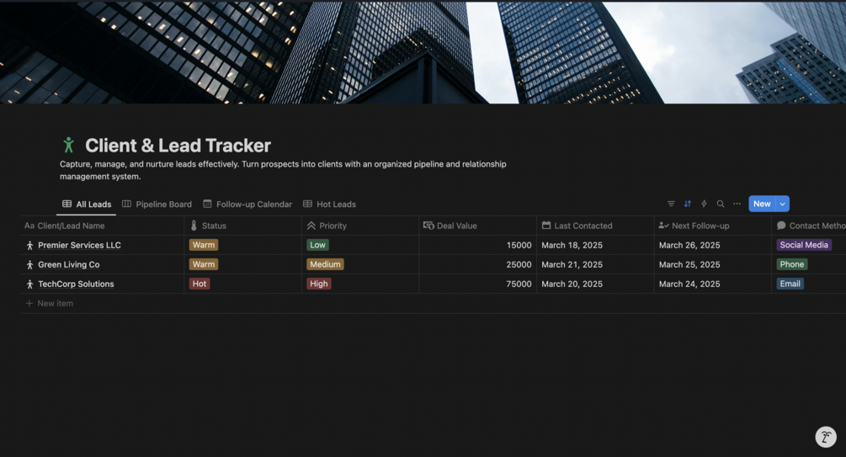Click the calendar icon in Last Contacted header
This screenshot has width=846, height=457.
[546, 226]
